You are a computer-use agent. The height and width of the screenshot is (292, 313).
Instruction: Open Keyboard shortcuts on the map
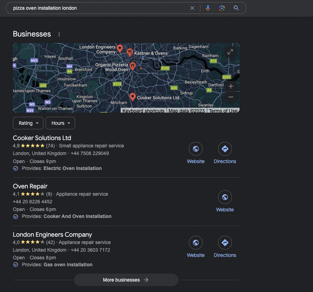click(x=143, y=111)
